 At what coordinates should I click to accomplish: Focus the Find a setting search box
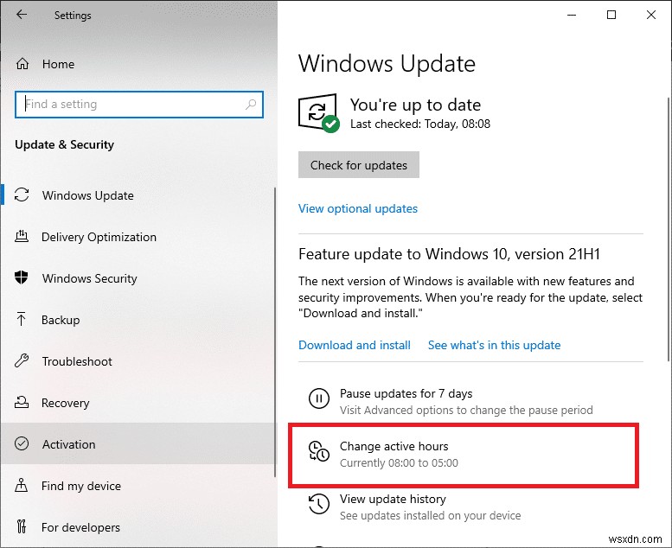tap(130, 105)
